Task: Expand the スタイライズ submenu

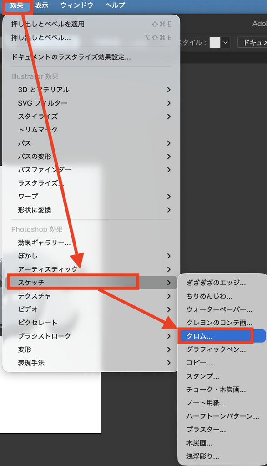Action: pos(91,116)
